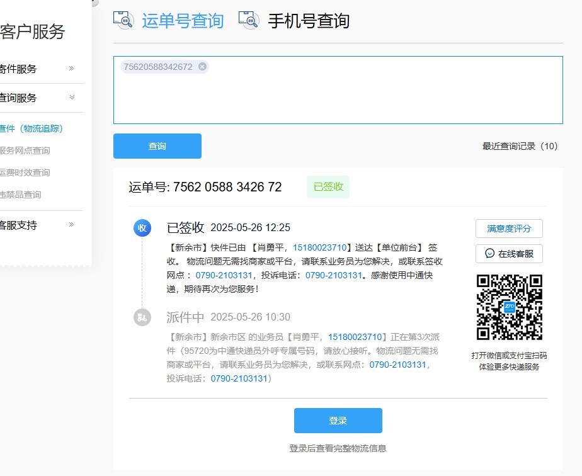The image size is (582, 476).
Task: Click the ZTO QR code image
Action: pos(509,307)
